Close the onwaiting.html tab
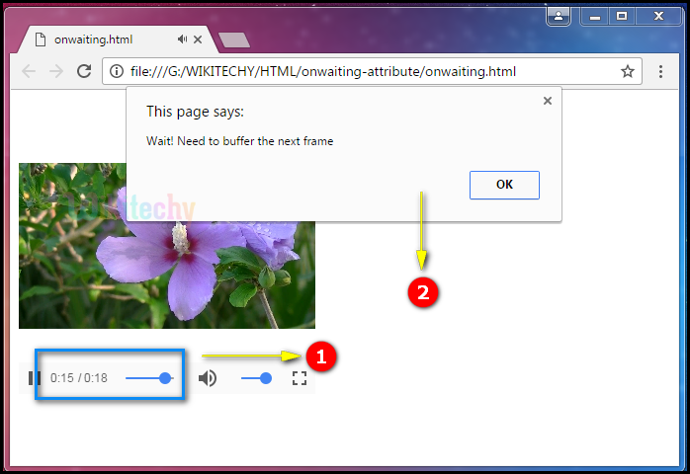This screenshot has width=690, height=474. tap(199, 39)
